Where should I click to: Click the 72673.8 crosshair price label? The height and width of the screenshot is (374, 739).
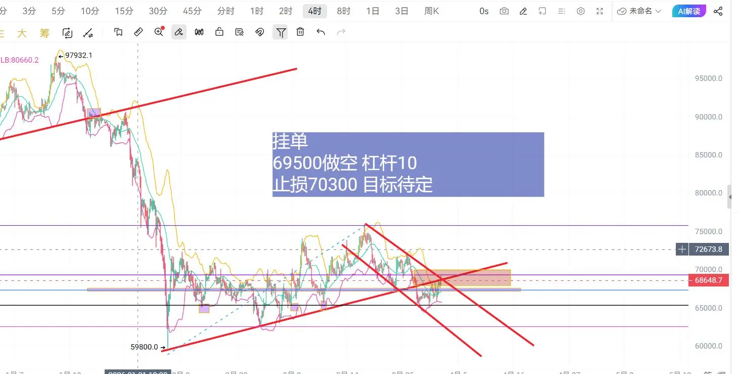click(x=709, y=249)
